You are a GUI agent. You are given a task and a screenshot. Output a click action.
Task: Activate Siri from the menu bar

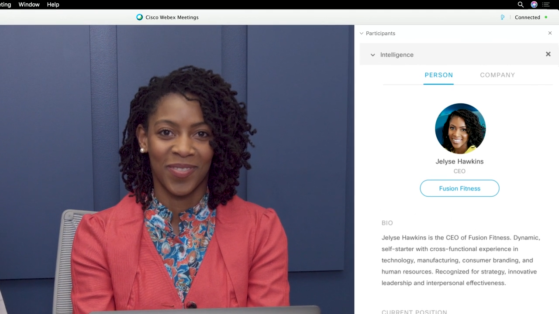534,4
